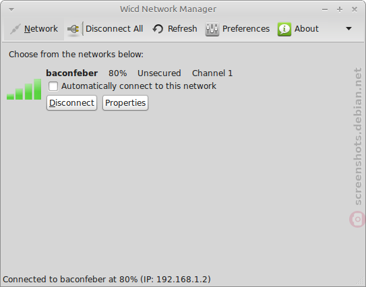Click the Refresh circular arrow icon
The height and width of the screenshot is (287, 366).
[158, 29]
